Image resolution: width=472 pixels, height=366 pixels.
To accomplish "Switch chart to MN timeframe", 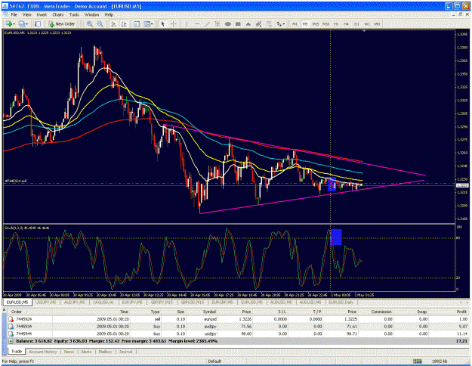I will point(377,23).
